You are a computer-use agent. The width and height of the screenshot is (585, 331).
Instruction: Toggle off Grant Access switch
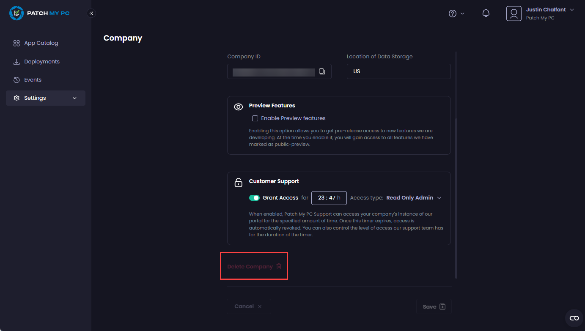coord(254,198)
